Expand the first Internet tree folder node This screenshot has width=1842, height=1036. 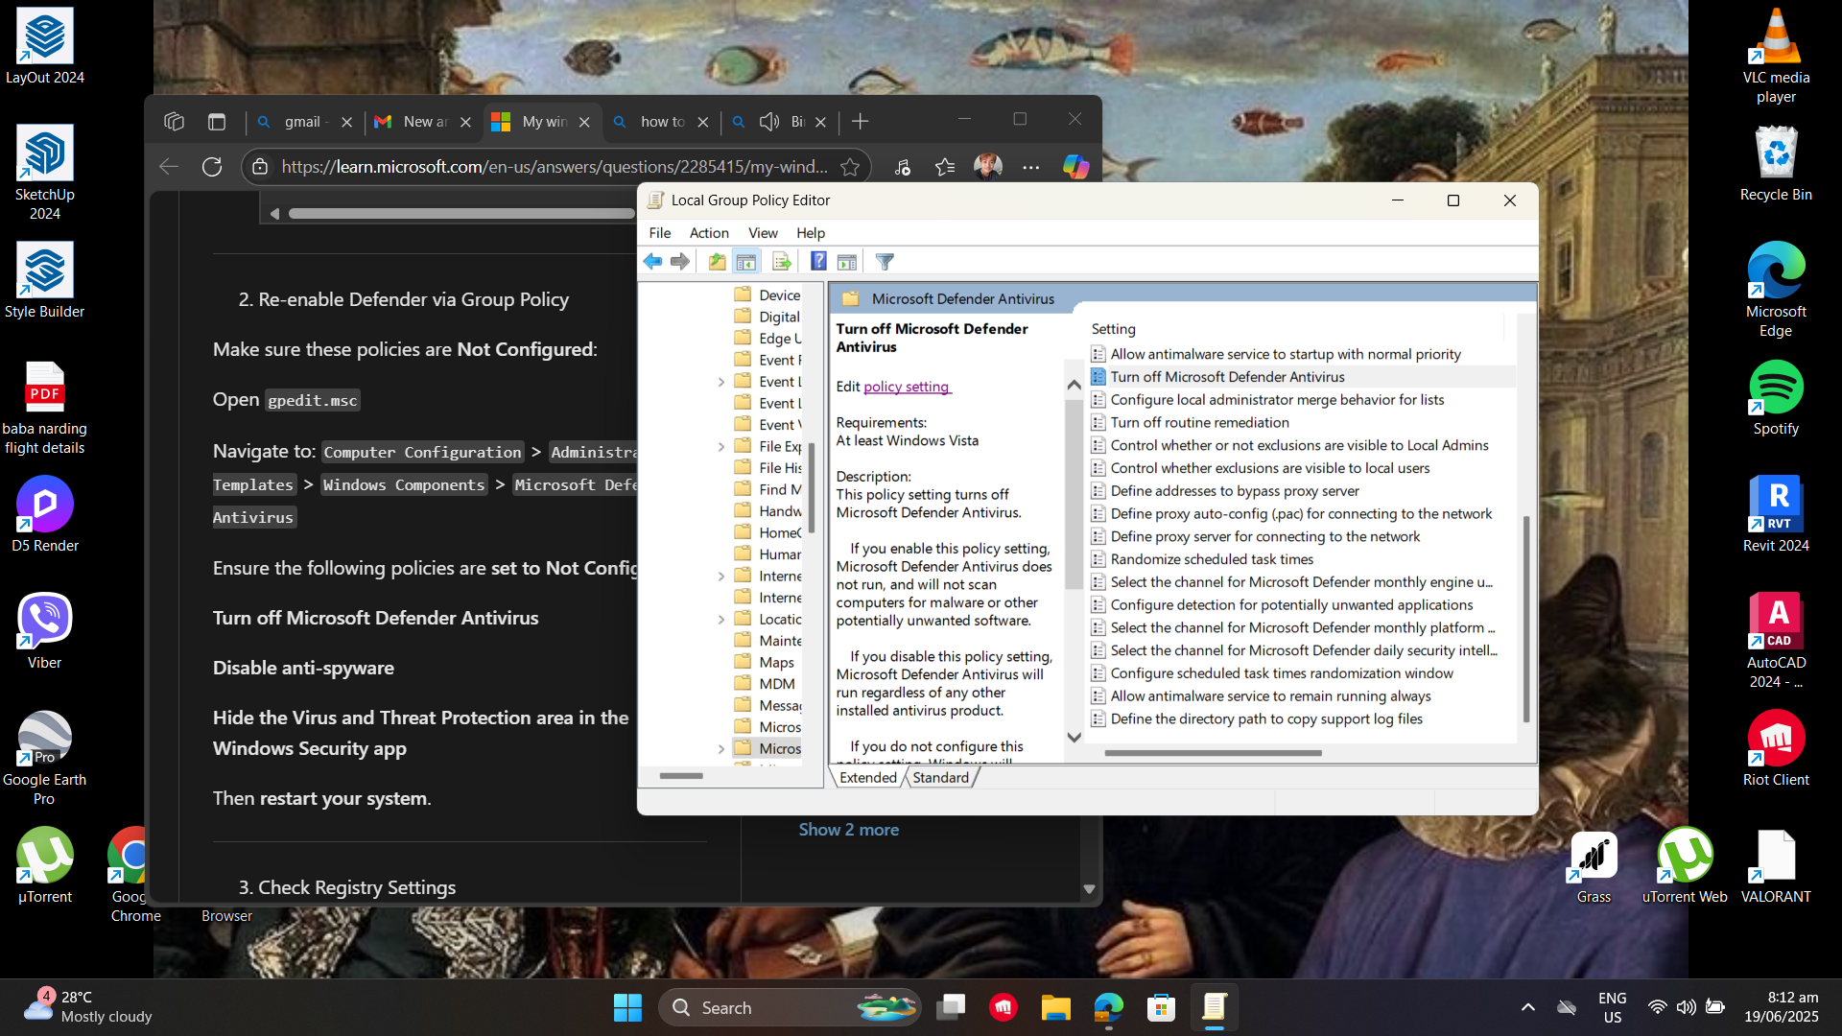click(x=721, y=577)
